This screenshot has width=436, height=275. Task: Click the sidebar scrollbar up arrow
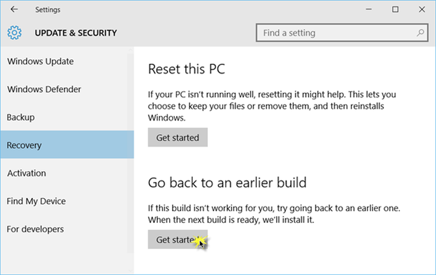(130, 50)
